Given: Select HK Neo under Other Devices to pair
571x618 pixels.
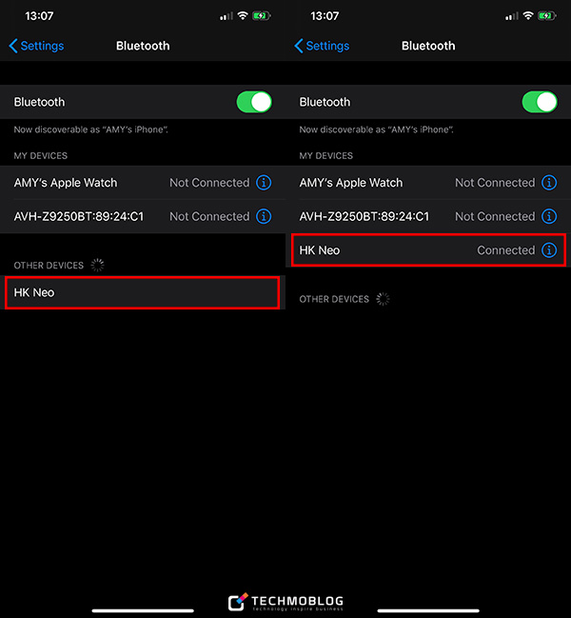Looking at the screenshot, I should click(142, 292).
